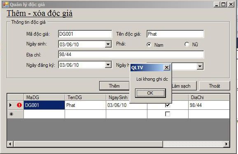The height and width of the screenshot is (154, 238).
Task: Open the Ngày sinh date dropdown
Action: (x=108, y=44)
